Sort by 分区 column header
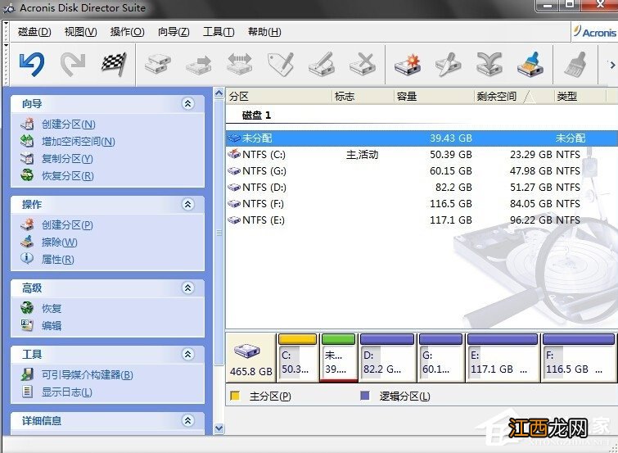The image size is (618, 453). click(x=278, y=97)
